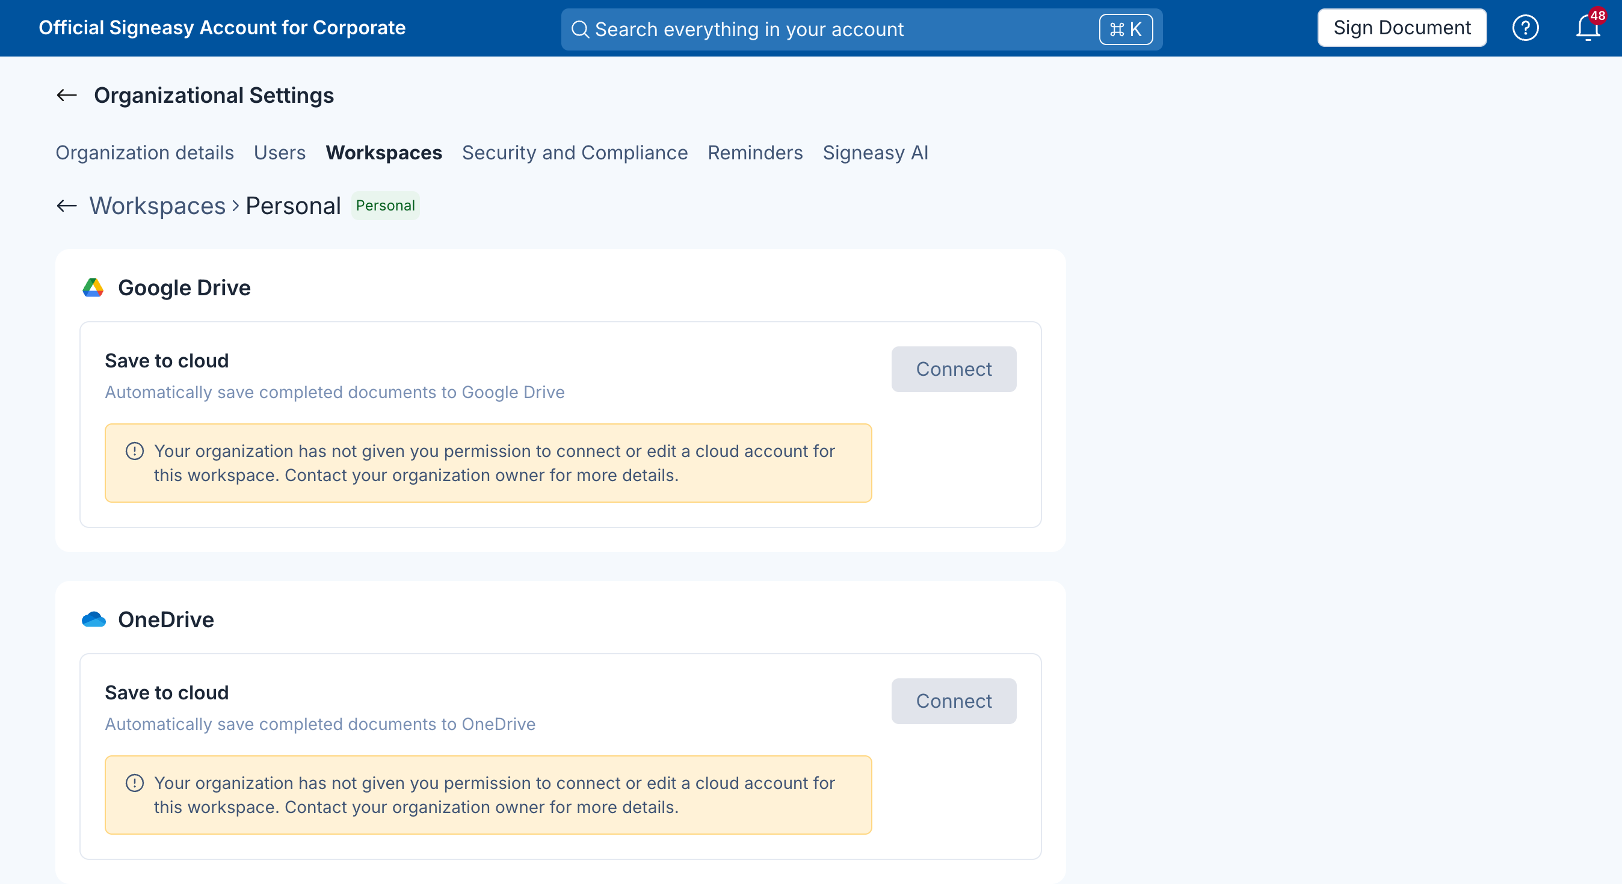Click the Sign Document button
Viewport: 1622px width, 884px height.
click(x=1402, y=28)
